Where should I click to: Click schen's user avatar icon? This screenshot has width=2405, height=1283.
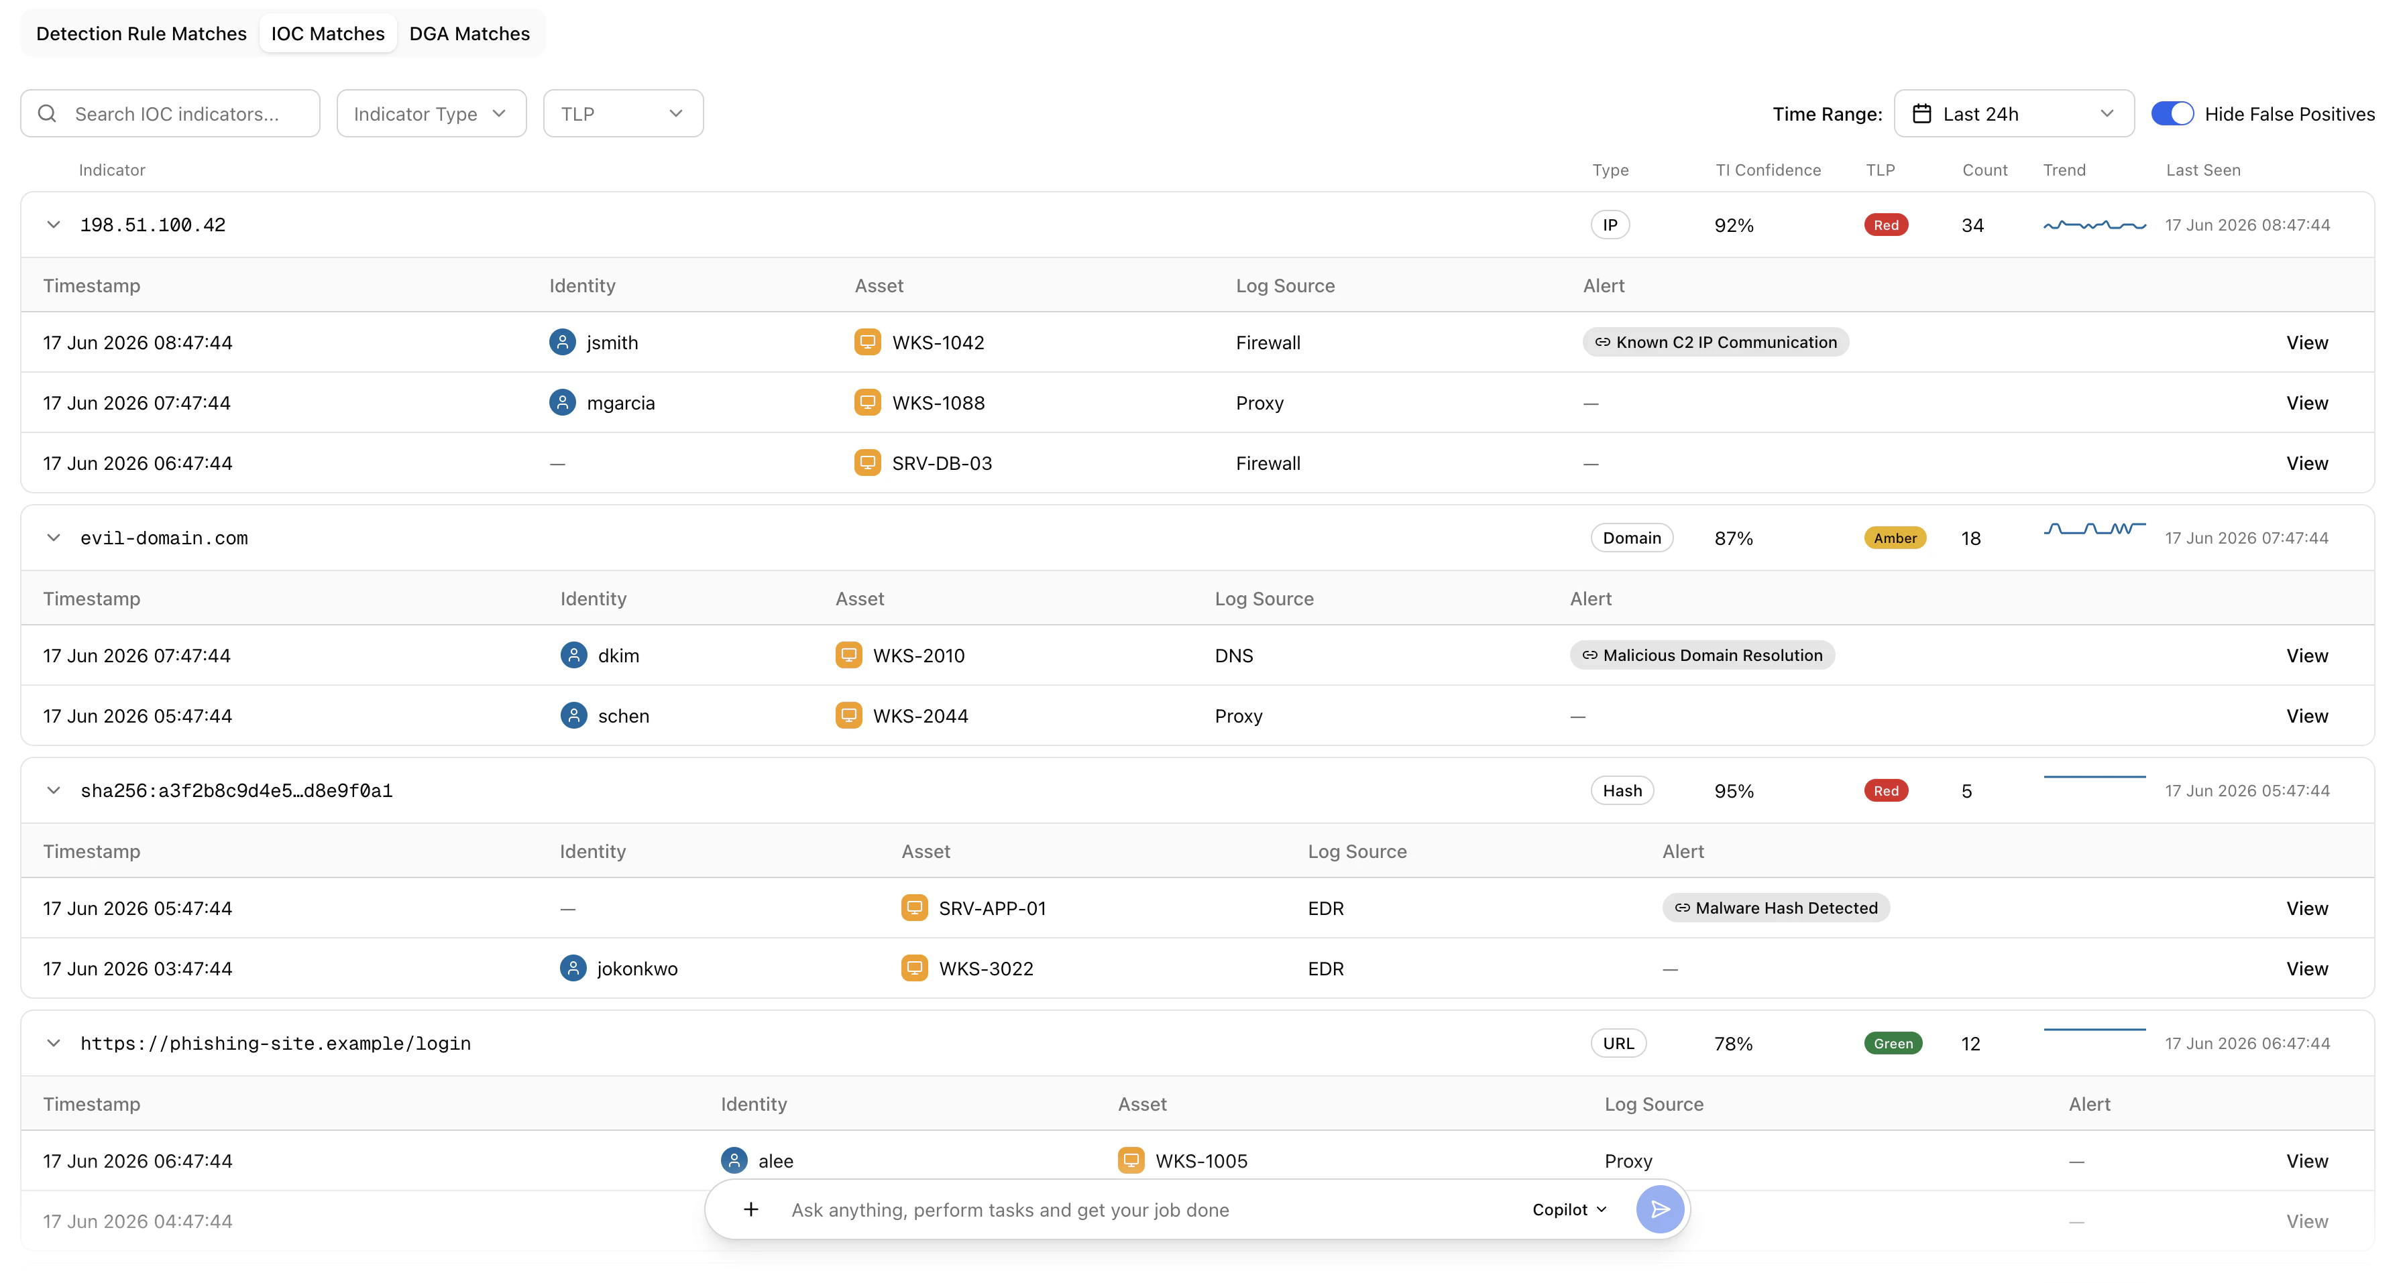click(573, 716)
